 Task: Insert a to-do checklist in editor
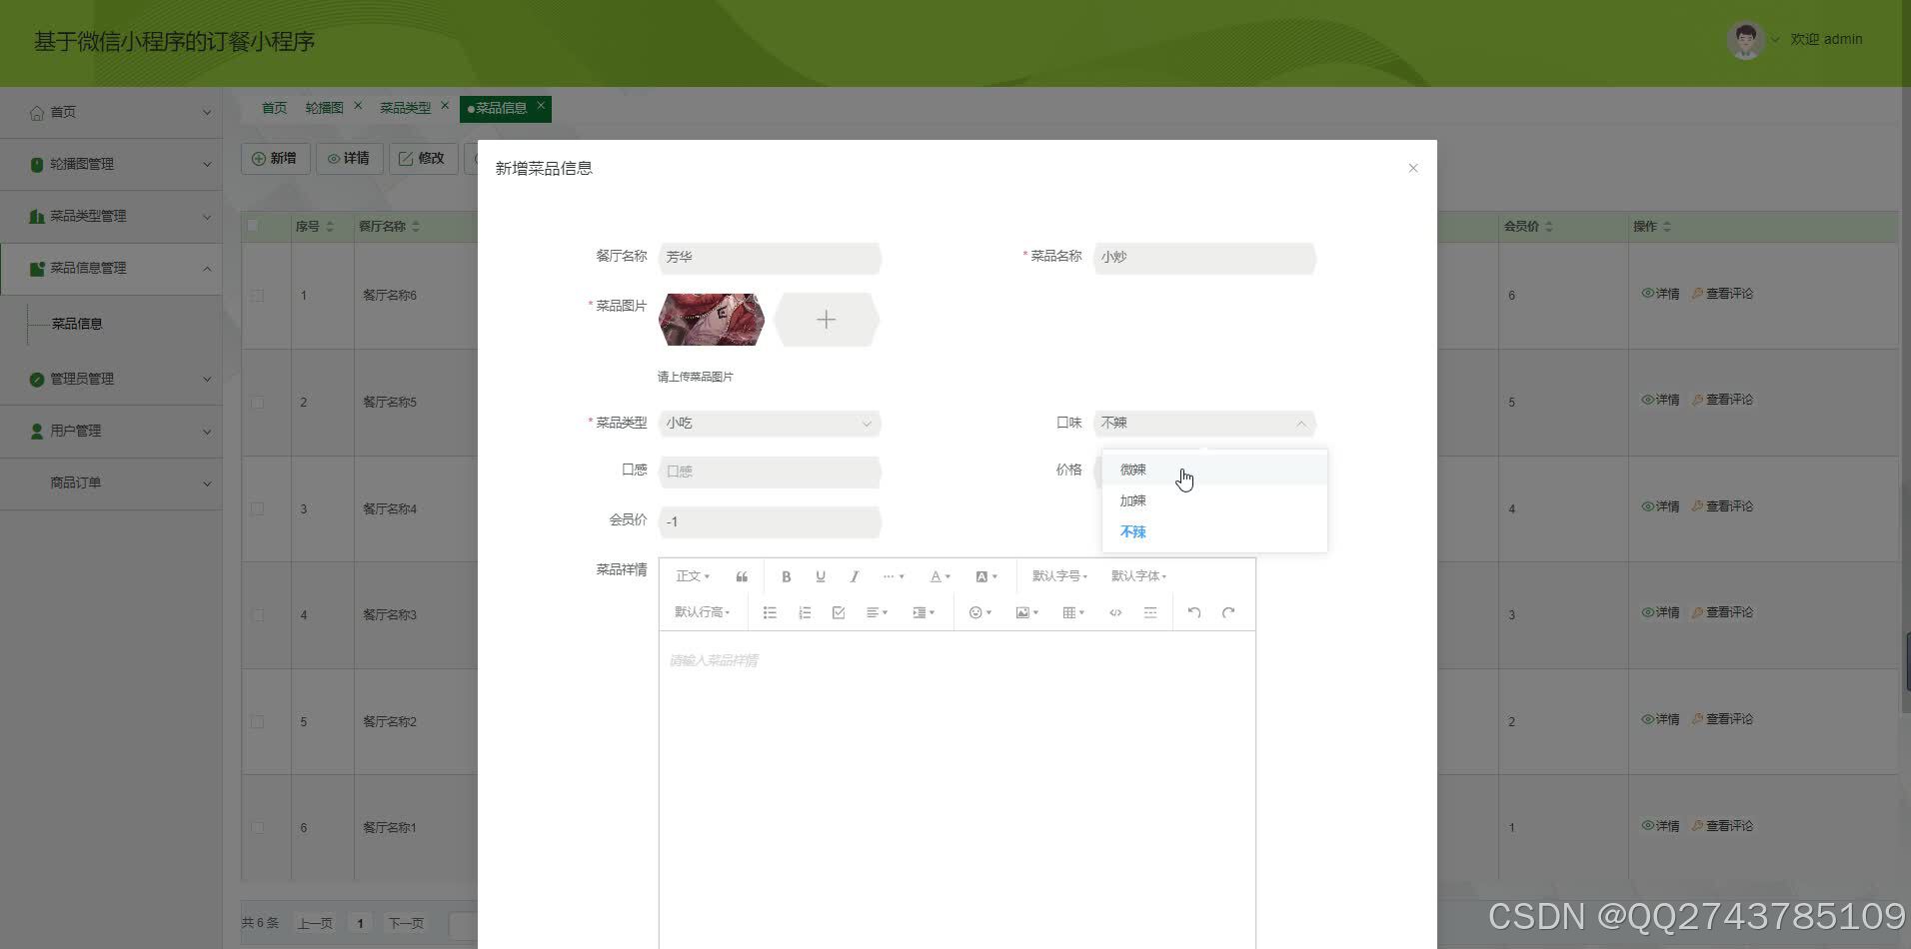(x=839, y=612)
